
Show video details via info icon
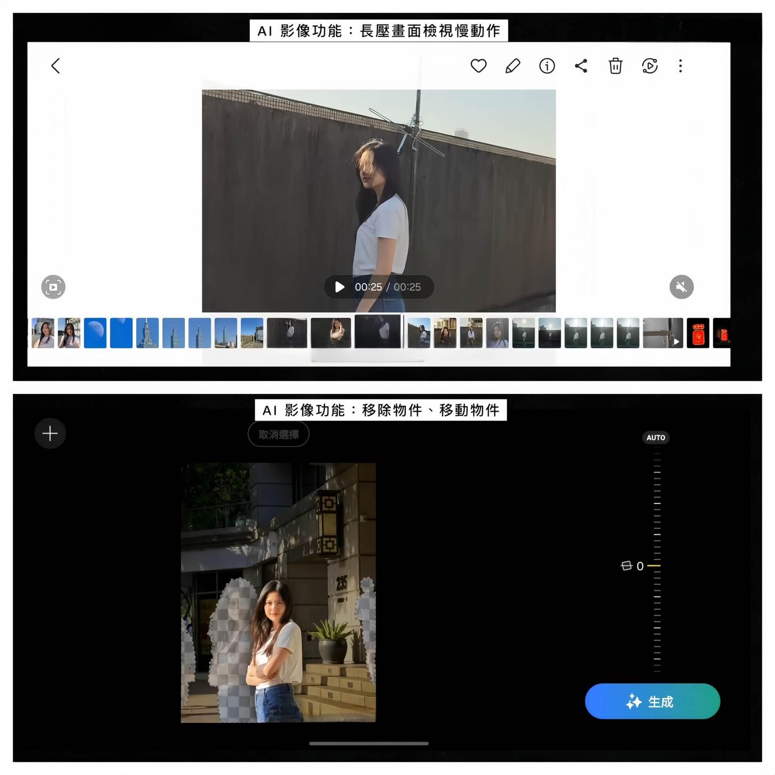coord(547,66)
